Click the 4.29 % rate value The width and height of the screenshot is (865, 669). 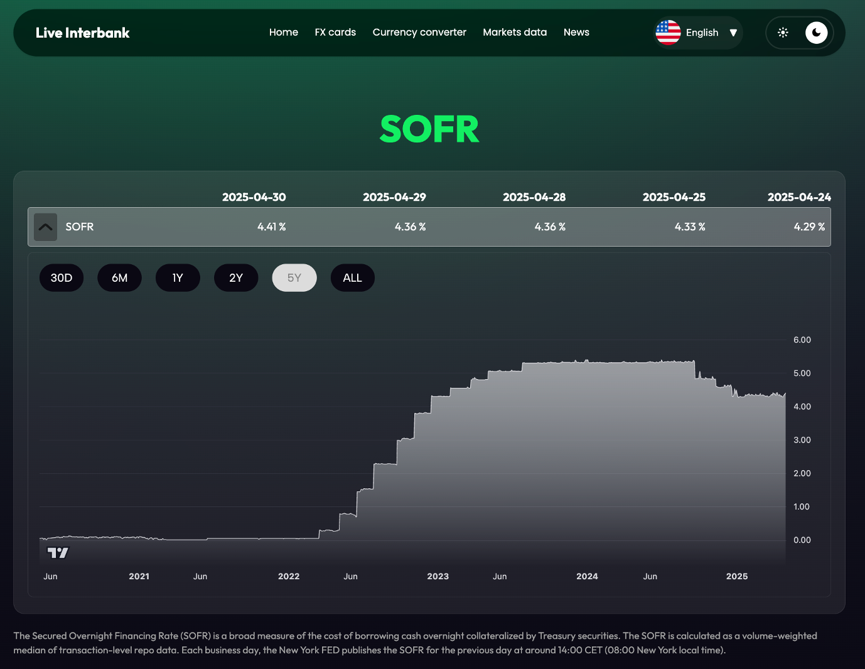tap(809, 227)
